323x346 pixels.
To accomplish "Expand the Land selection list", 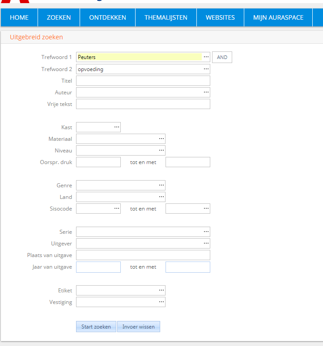I will [161, 197].
